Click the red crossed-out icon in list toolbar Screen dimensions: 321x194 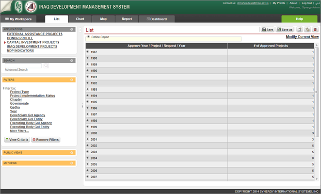pos(315,30)
